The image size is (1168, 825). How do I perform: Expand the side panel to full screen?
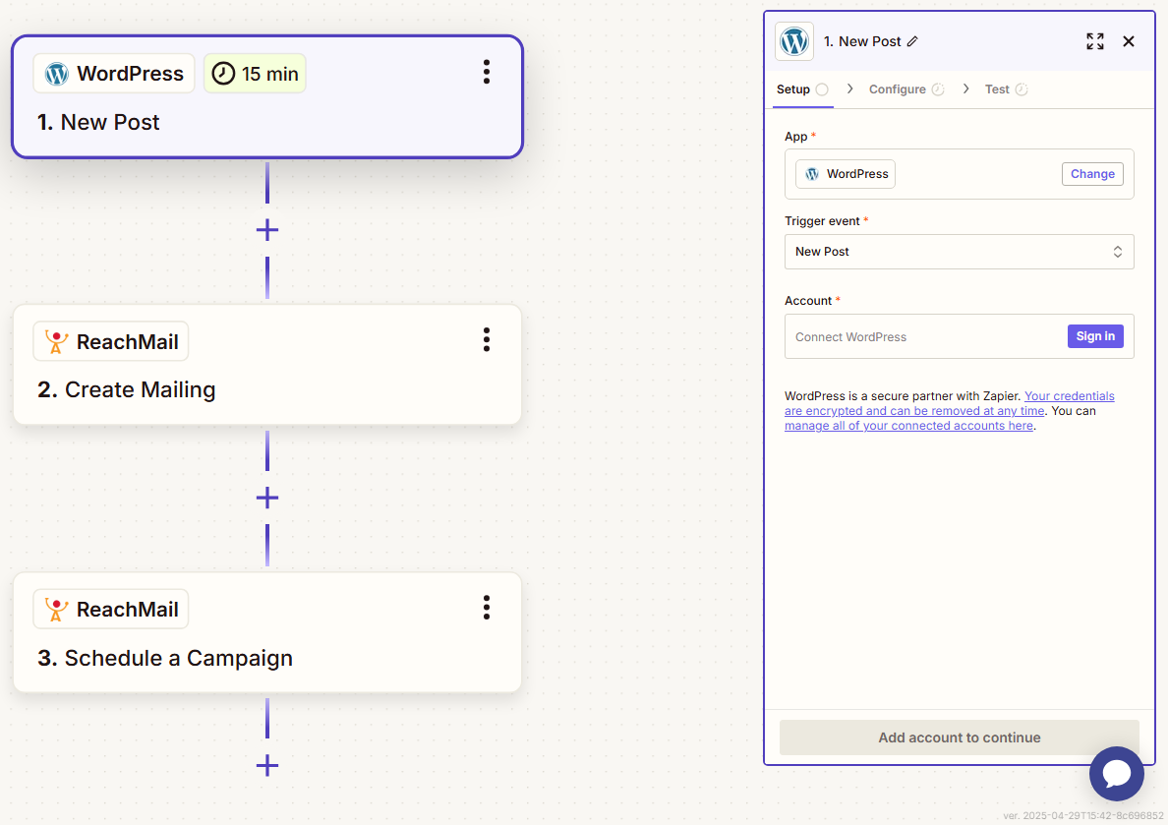(x=1095, y=41)
